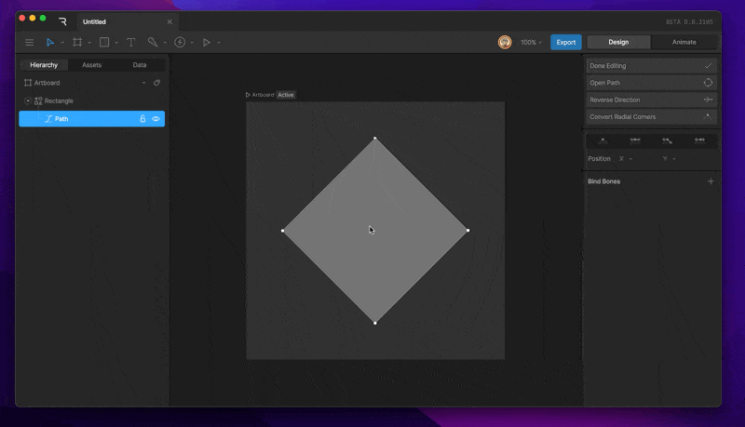Click the lightning bolt tool icon
This screenshot has width=745, height=427.
(180, 42)
